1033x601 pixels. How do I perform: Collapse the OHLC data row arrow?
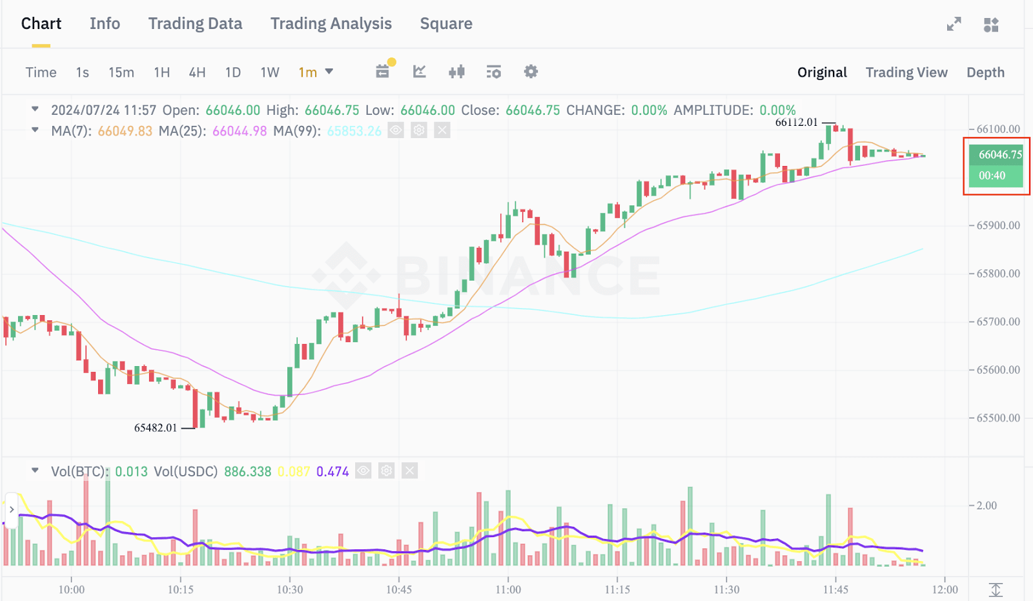click(36, 109)
